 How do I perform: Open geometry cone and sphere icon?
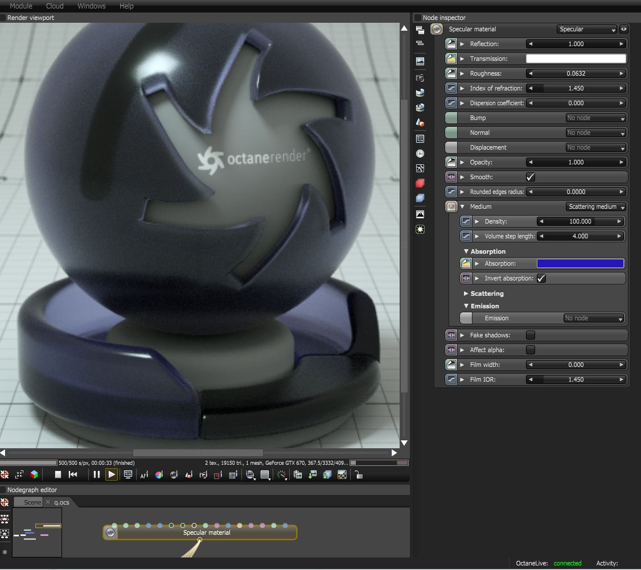420,122
